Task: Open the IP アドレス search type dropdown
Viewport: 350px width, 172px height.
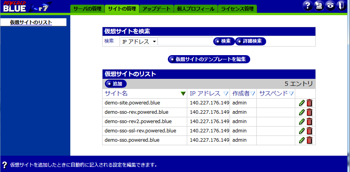Action: 139,42
